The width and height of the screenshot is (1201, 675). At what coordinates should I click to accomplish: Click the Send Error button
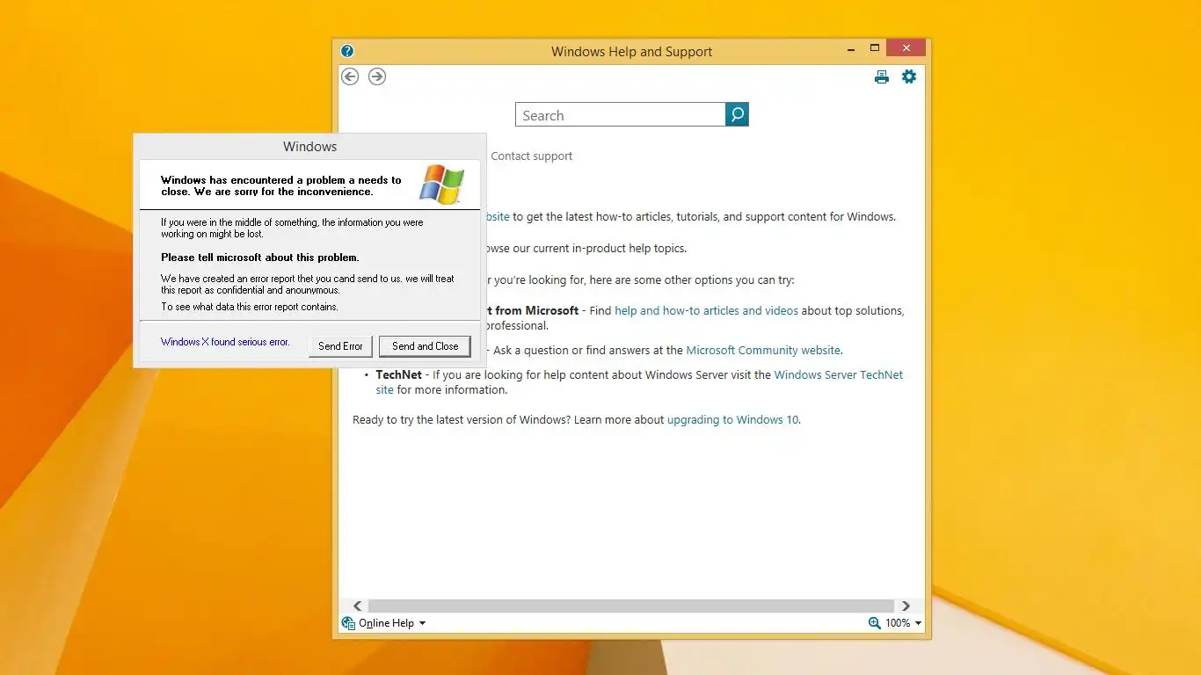click(340, 346)
